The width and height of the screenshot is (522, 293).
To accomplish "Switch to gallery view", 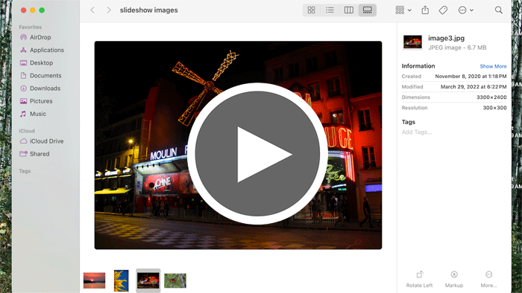I will pos(367,10).
